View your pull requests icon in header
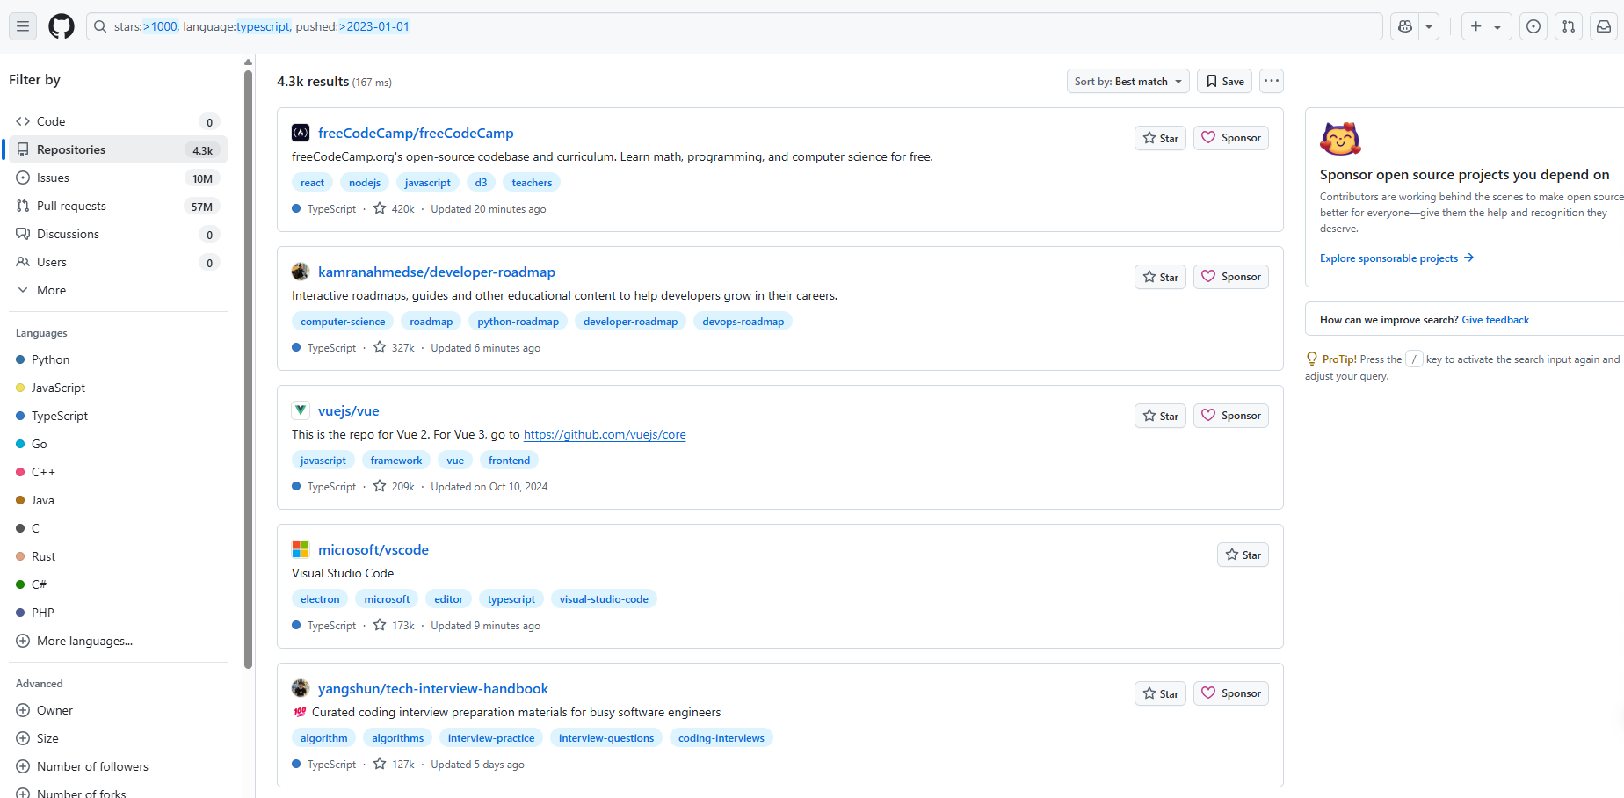1624x798 pixels. pyautogui.click(x=1569, y=26)
